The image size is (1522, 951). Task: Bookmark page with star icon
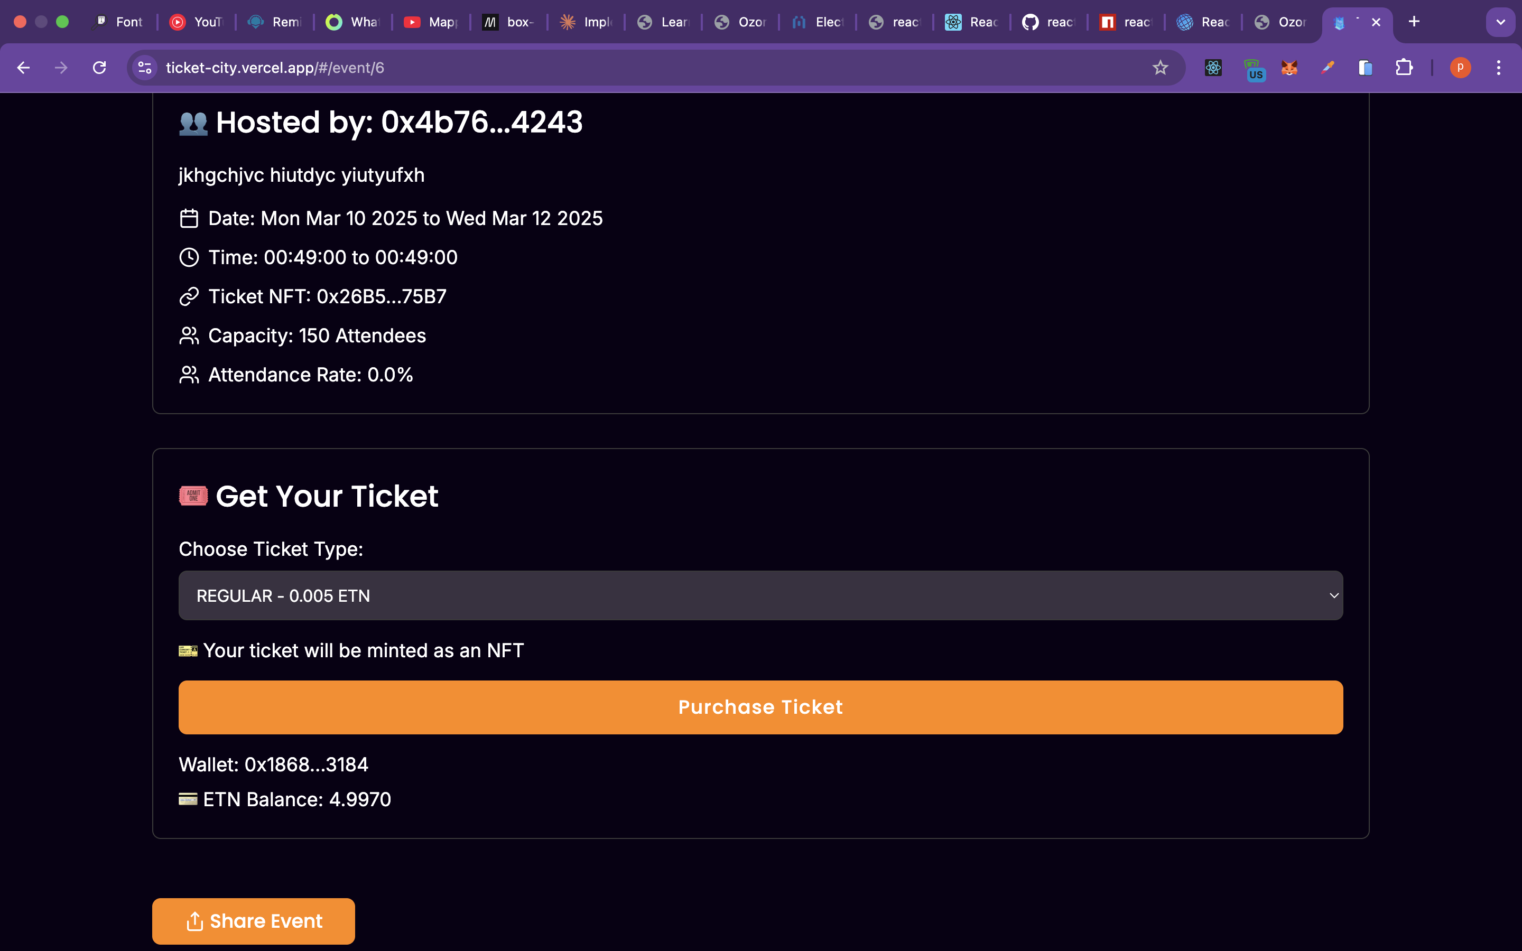[x=1160, y=68]
